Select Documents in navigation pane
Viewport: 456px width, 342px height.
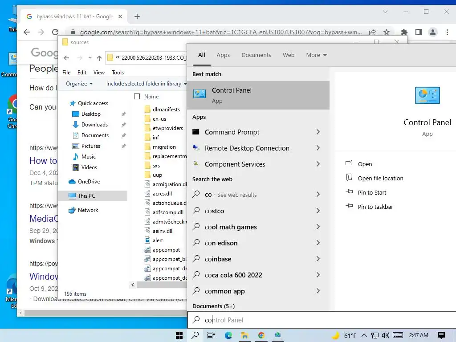click(95, 135)
